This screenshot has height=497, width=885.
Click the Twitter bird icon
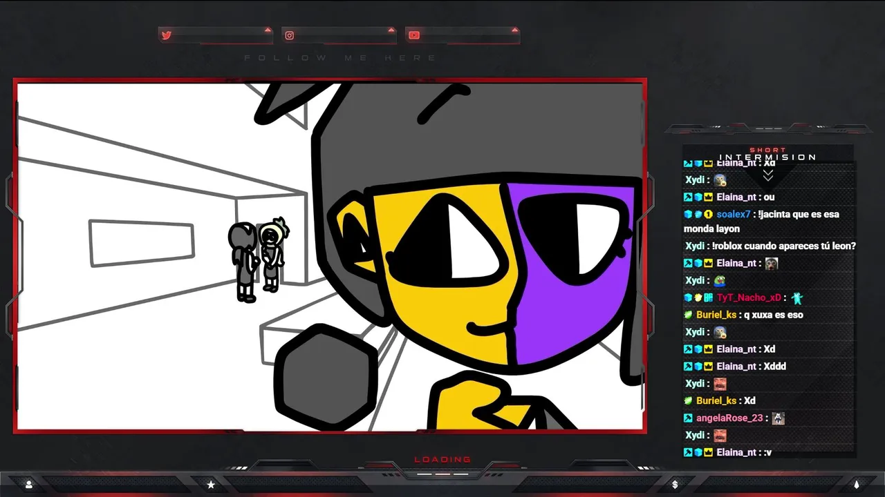click(166, 35)
